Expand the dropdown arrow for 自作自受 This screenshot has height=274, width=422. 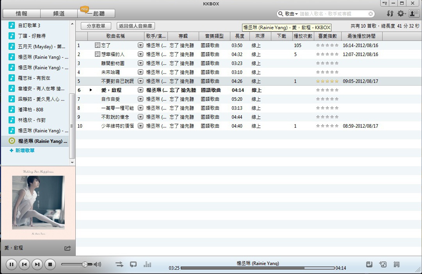pos(141,99)
